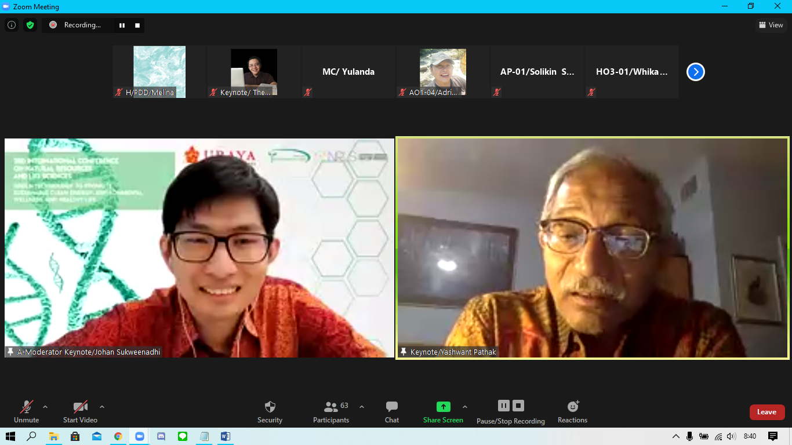Open the Security shield icon
Image resolution: width=792 pixels, height=445 pixels.
[x=270, y=407]
